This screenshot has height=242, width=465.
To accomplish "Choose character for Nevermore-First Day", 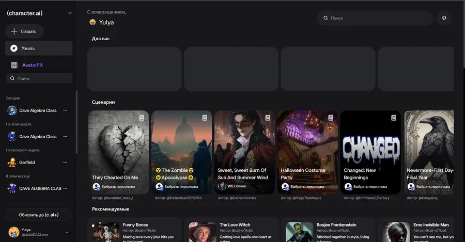I will click(428, 187).
